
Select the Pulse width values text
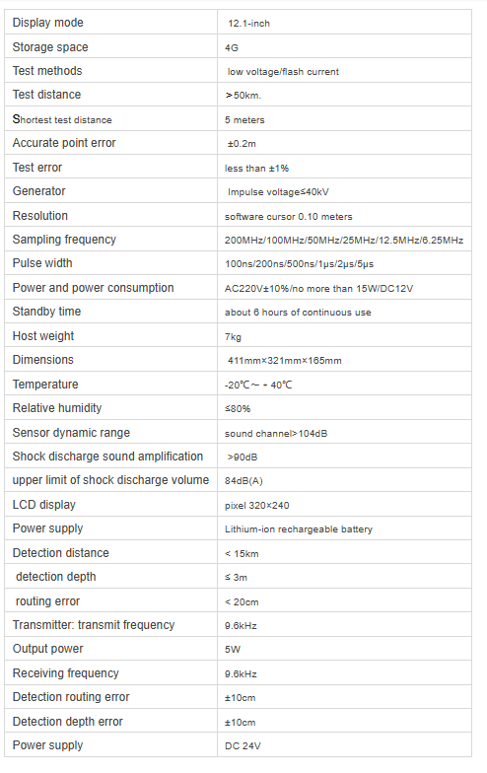(x=300, y=264)
